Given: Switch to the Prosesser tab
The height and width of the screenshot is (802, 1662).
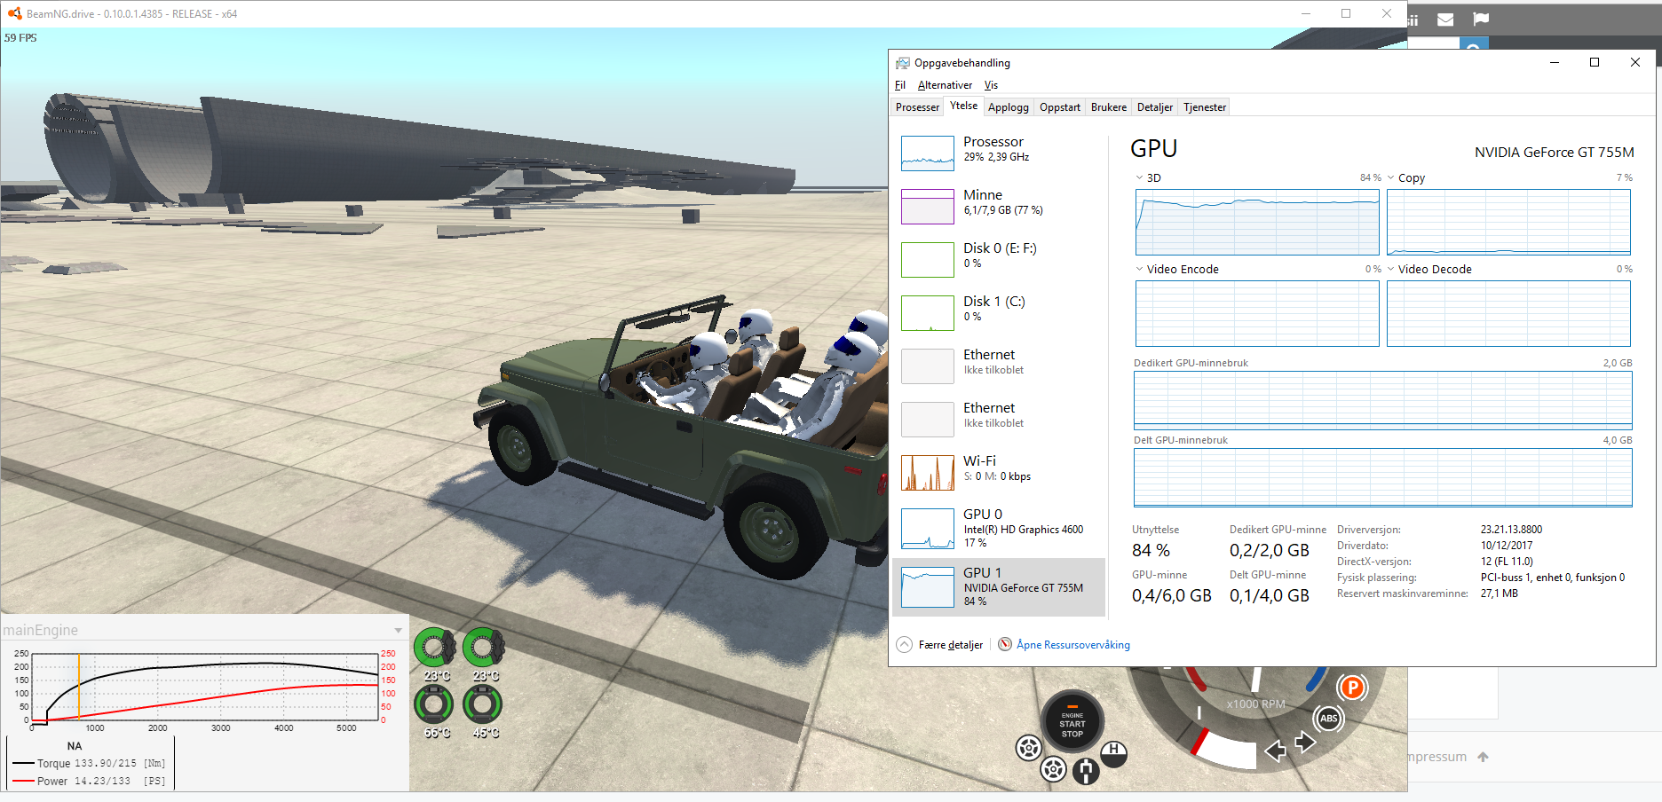Looking at the screenshot, I should coord(917,107).
